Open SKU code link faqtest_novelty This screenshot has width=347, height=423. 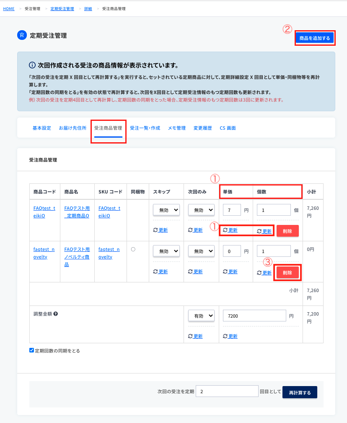[x=109, y=253]
